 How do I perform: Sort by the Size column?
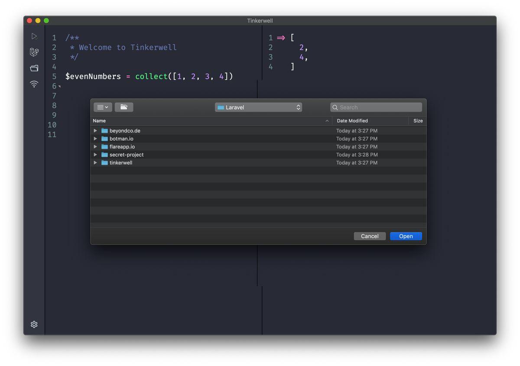(x=417, y=121)
